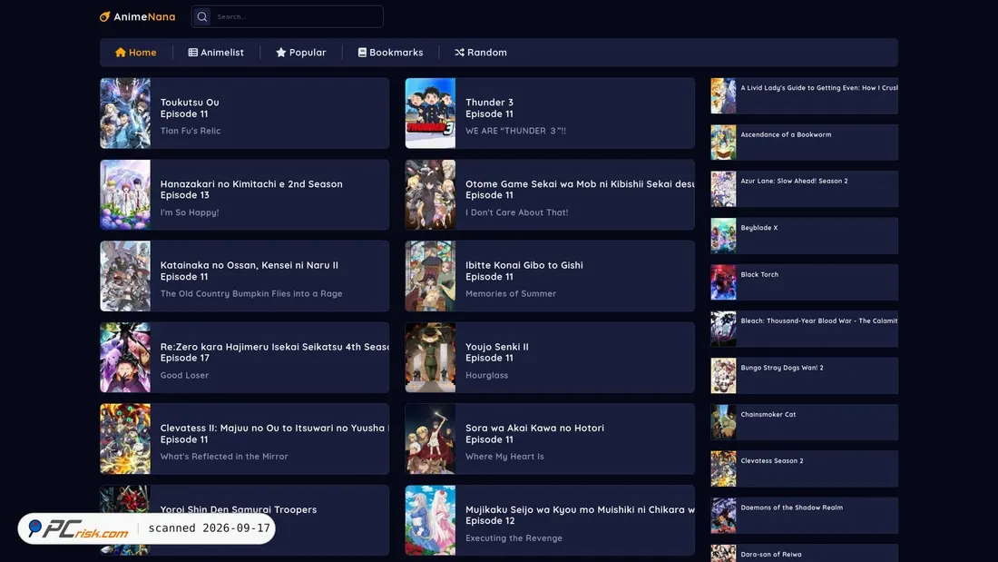Open Clevatess II: Majuu no Ou title
This screenshot has width=998, height=562.
pos(274,428)
